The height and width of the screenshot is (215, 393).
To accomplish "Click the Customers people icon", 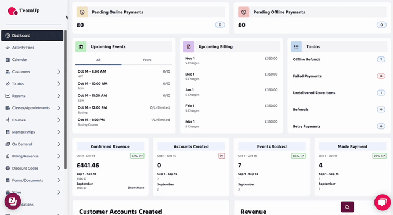I will click(x=8, y=71).
